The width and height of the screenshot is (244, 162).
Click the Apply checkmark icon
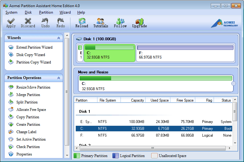11,21
